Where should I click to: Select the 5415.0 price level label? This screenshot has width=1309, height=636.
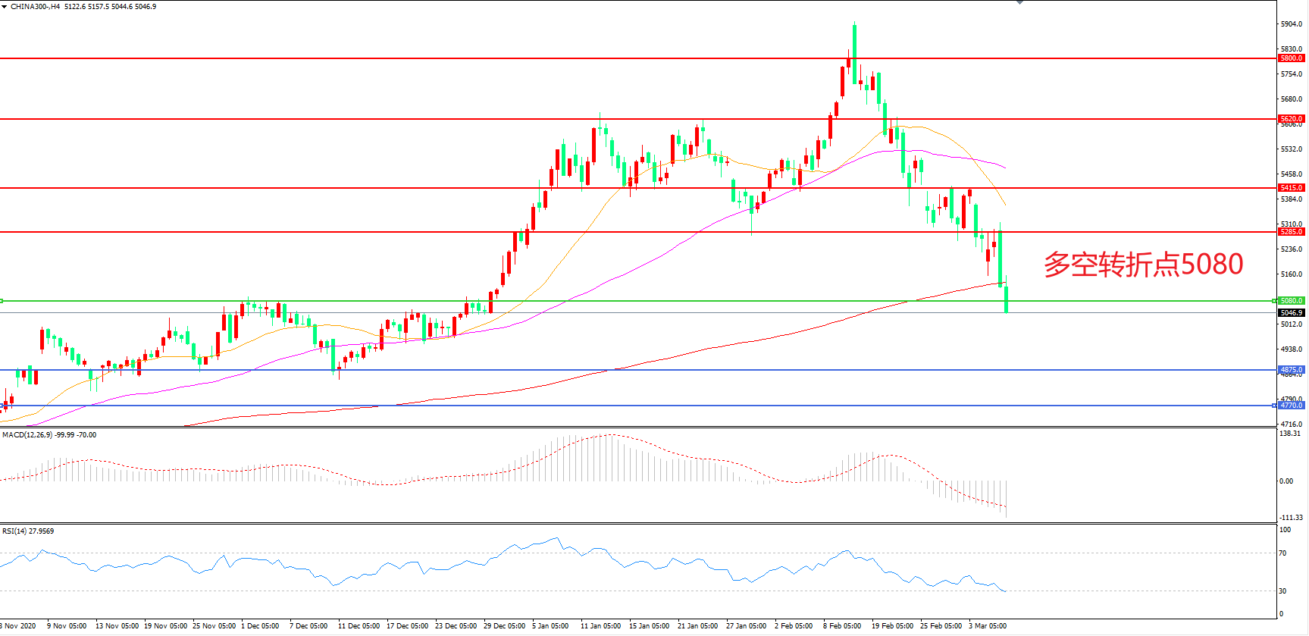[x=1291, y=188]
